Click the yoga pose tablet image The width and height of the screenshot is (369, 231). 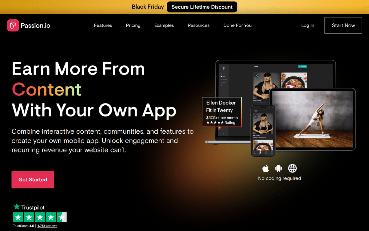[x=312, y=119]
